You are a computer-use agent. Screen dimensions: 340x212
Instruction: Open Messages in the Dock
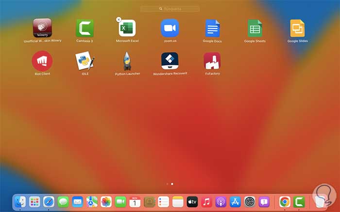pyautogui.click(x=63, y=202)
